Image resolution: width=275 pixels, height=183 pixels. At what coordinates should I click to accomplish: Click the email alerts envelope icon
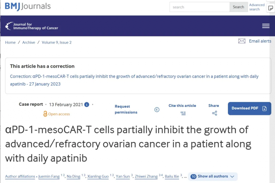click(x=242, y=41)
